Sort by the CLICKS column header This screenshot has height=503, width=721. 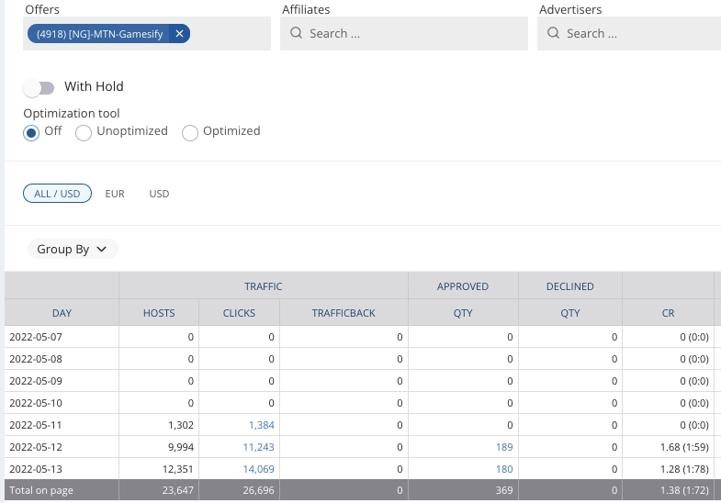coord(239,313)
